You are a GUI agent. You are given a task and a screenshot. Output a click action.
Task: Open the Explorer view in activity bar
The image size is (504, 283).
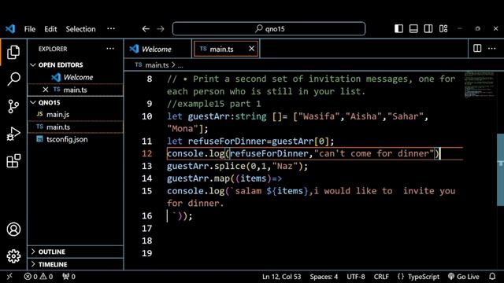(13, 52)
